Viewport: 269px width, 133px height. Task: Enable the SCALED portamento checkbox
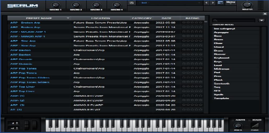[x=250, y=120]
